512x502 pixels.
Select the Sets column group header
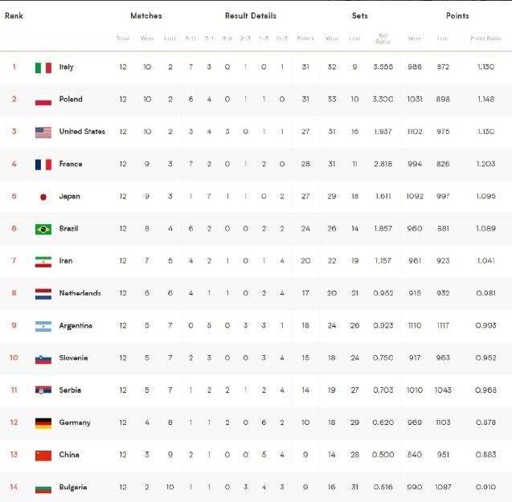[x=359, y=15]
